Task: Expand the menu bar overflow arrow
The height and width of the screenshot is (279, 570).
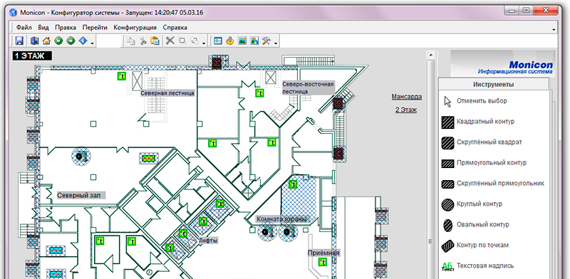Action: [554, 29]
